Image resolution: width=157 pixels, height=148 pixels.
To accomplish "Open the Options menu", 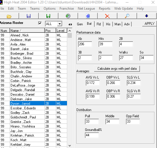I will coord(50,9).
